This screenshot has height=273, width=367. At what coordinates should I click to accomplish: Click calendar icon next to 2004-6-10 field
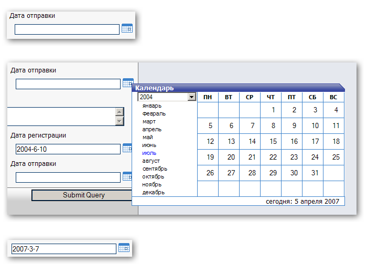pyautogui.click(x=127, y=149)
